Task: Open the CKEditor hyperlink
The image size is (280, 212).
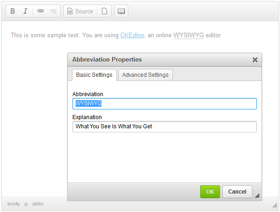Action: (x=132, y=35)
